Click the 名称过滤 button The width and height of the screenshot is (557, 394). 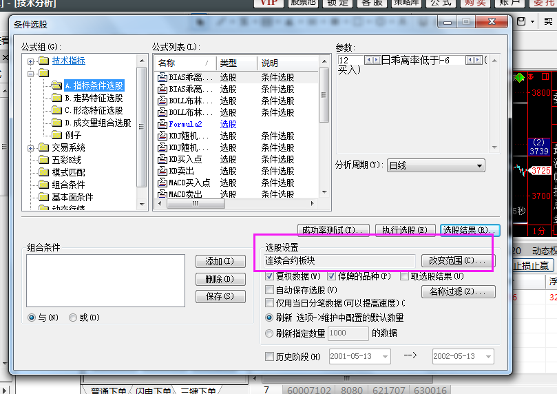coord(458,291)
